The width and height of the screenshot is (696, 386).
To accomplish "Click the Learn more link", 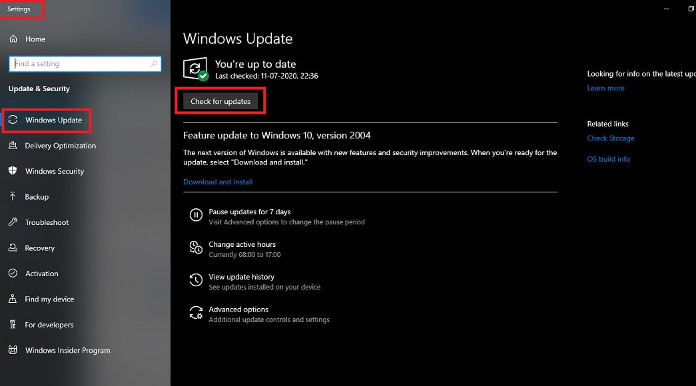I will (606, 88).
